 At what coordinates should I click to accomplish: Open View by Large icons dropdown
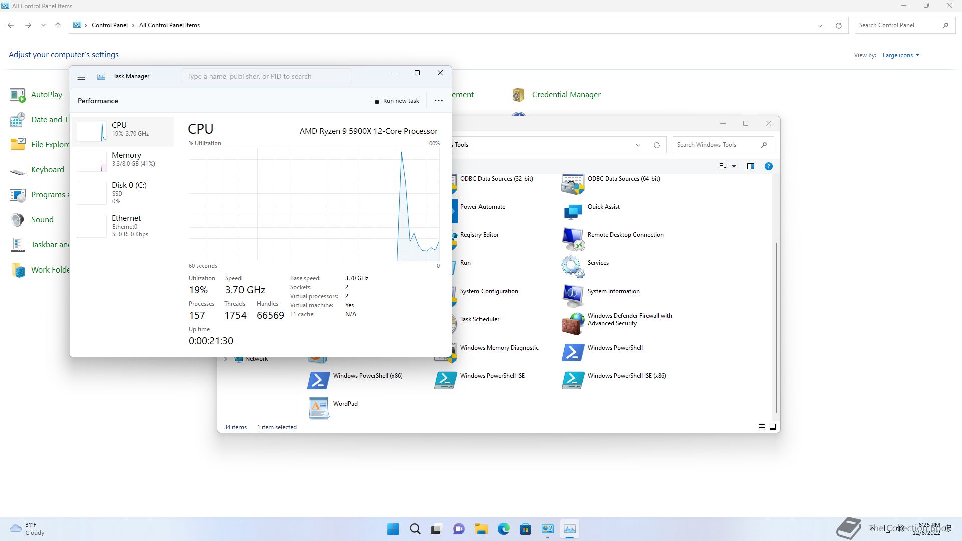tap(901, 55)
